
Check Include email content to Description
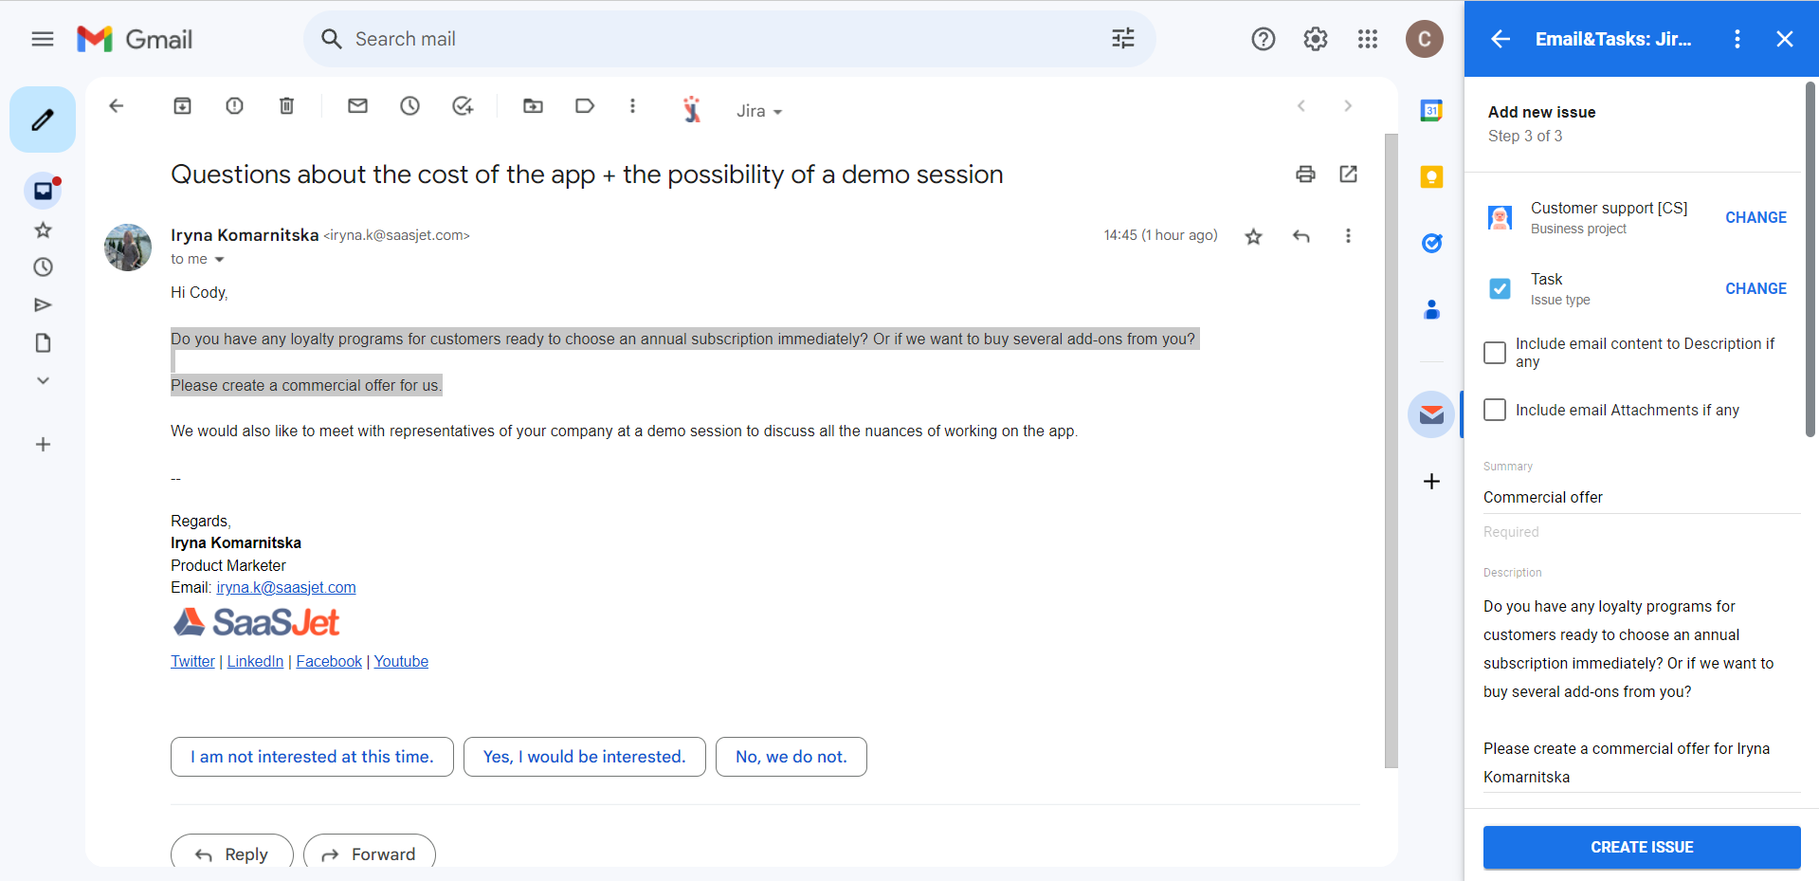click(1495, 353)
